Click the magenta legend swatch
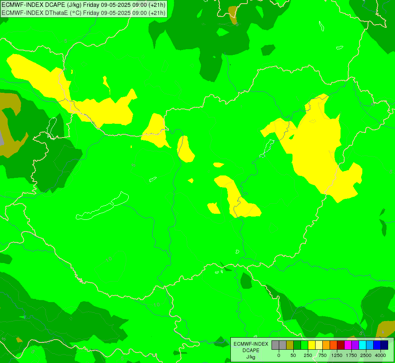Screen dimensions: 395x363 [x=348, y=345]
